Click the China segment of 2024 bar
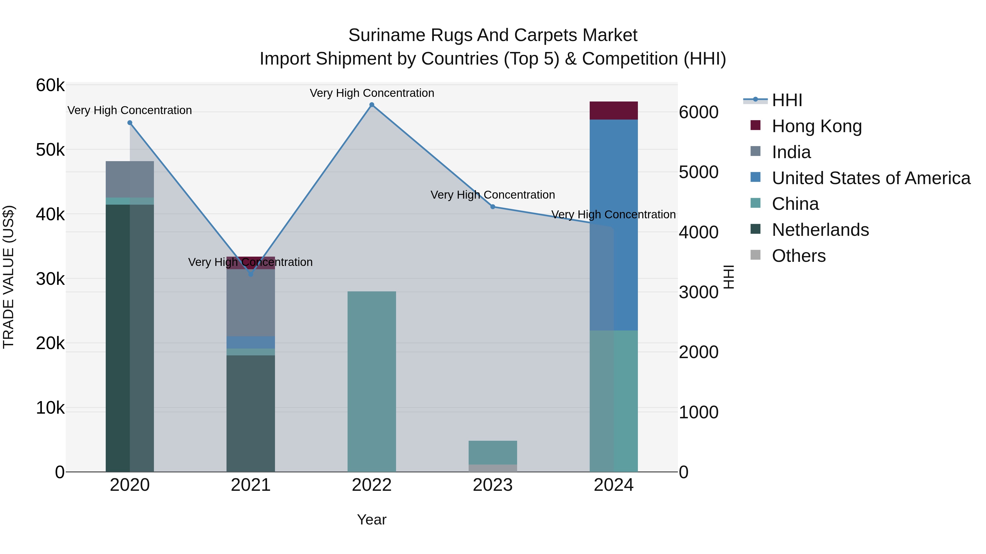986x554 pixels. click(614, 401)
